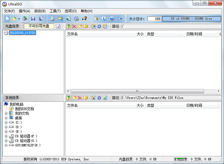Viewport: 224px width, 164px height.
Task: Click the New image toolbar icon
Action: pos(8,19)
